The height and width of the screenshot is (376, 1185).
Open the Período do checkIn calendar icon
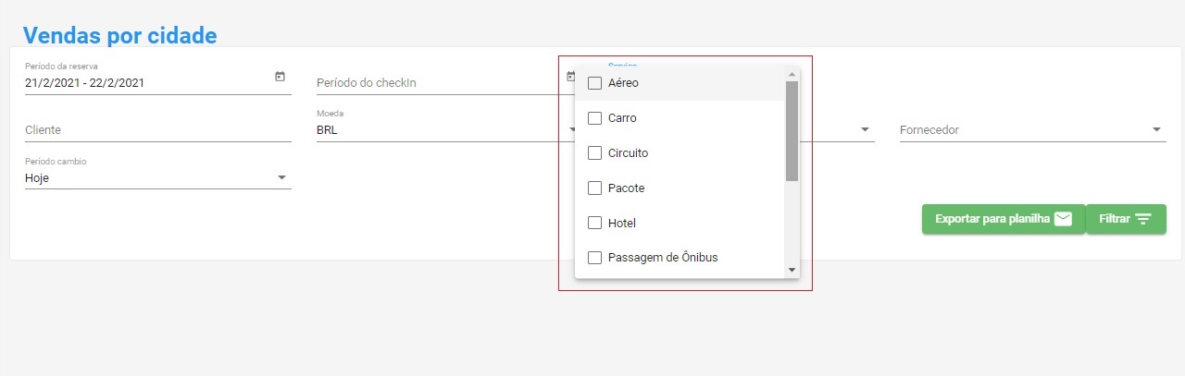571,77
